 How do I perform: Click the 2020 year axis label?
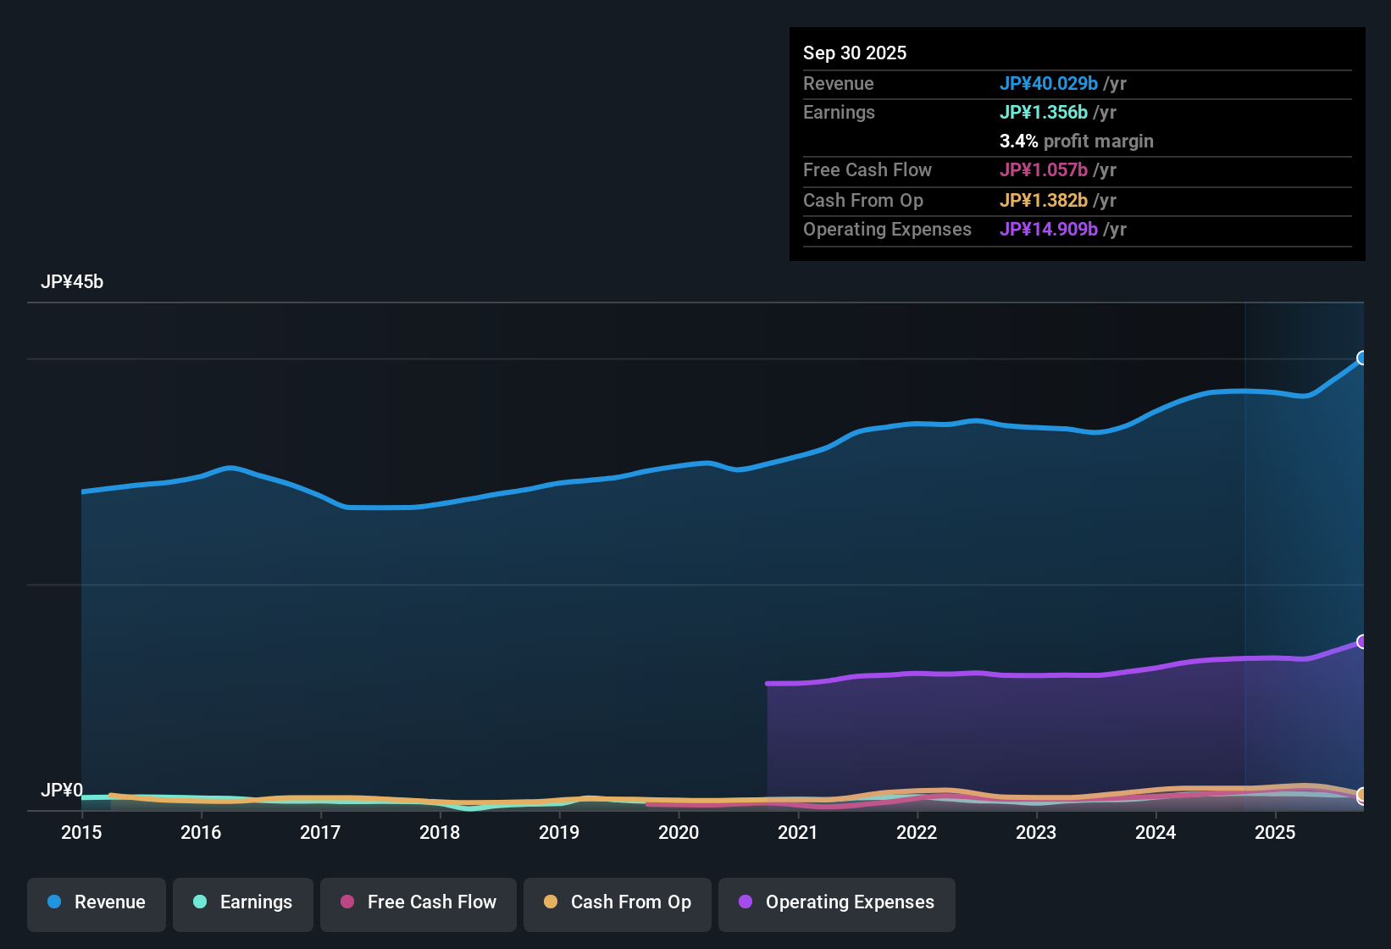(x=679, y=833)
